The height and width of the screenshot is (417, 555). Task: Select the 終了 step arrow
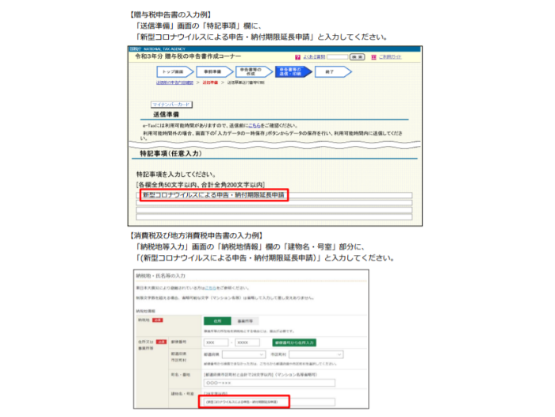330,71
